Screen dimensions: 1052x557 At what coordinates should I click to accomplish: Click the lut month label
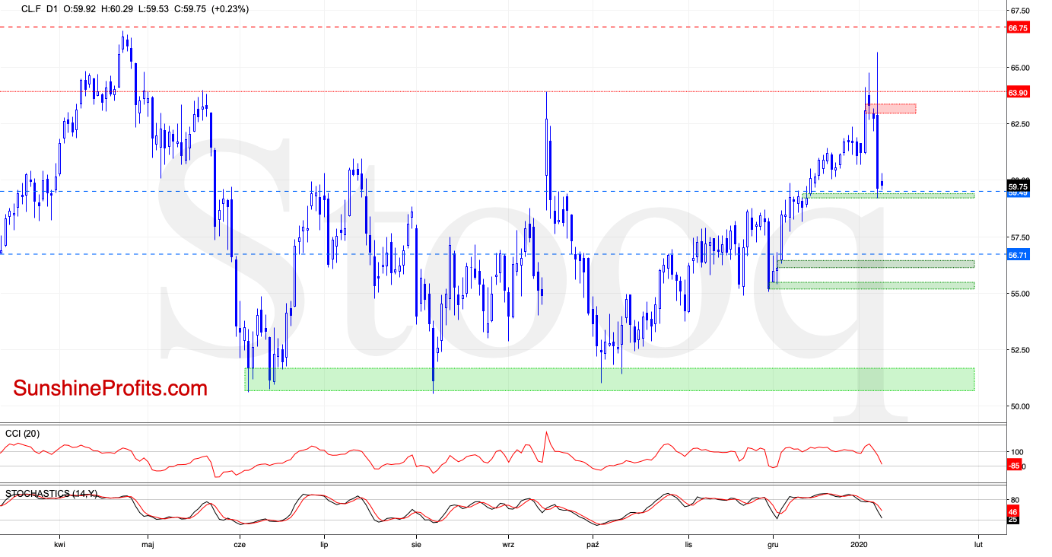[978, 545]
